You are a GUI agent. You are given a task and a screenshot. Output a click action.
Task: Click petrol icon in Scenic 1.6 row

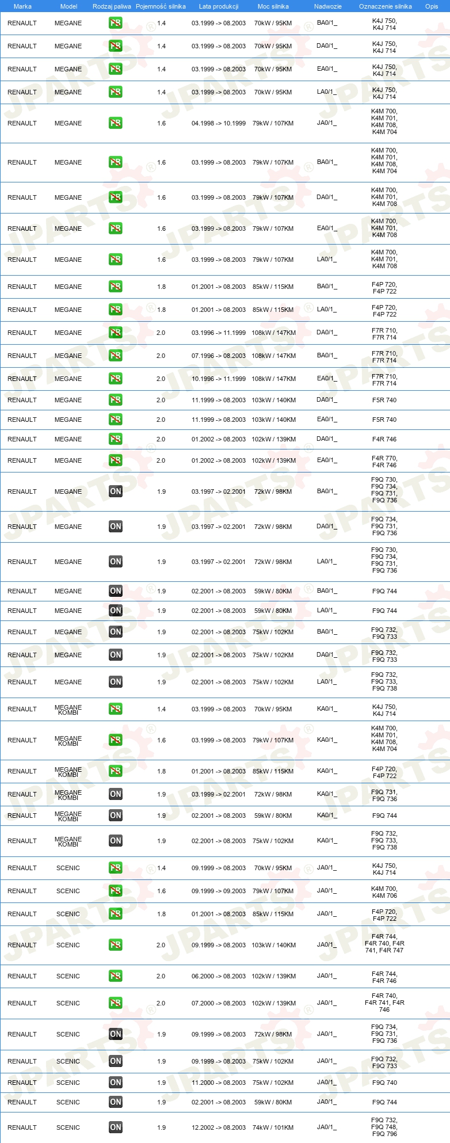click(x=116, y=891)
